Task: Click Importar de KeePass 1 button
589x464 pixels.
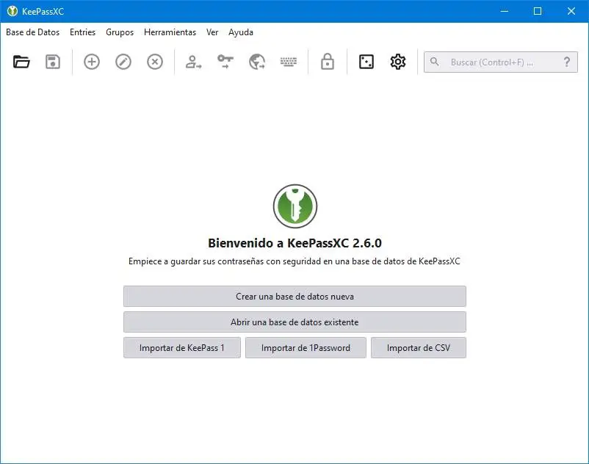Action: [x=182, y=347]
